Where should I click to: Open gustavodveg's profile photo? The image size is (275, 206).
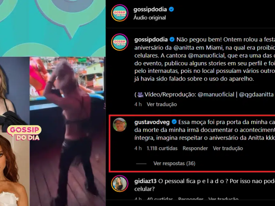pyautogui.click(x=120, y=125)
